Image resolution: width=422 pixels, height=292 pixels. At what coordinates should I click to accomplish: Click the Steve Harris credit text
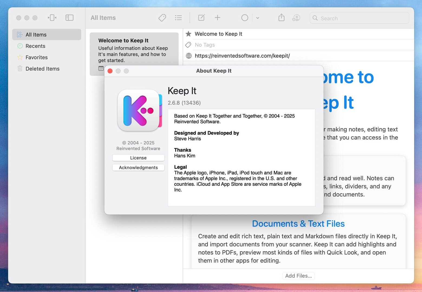(188, 139)
